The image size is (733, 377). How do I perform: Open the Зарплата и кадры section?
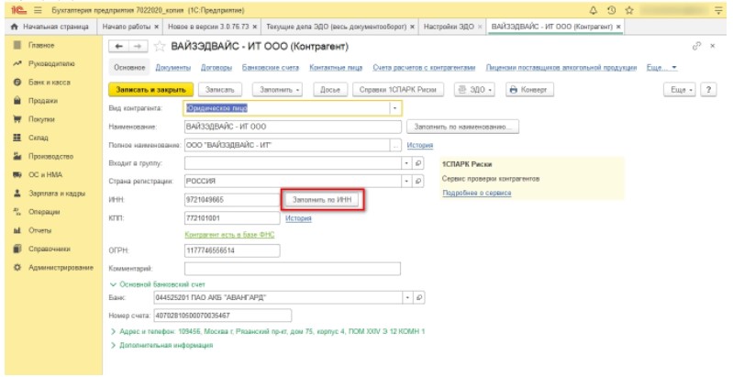point(57,194)
